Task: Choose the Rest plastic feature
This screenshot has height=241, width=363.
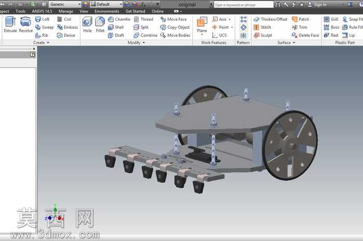Action: tap(331, 35)
